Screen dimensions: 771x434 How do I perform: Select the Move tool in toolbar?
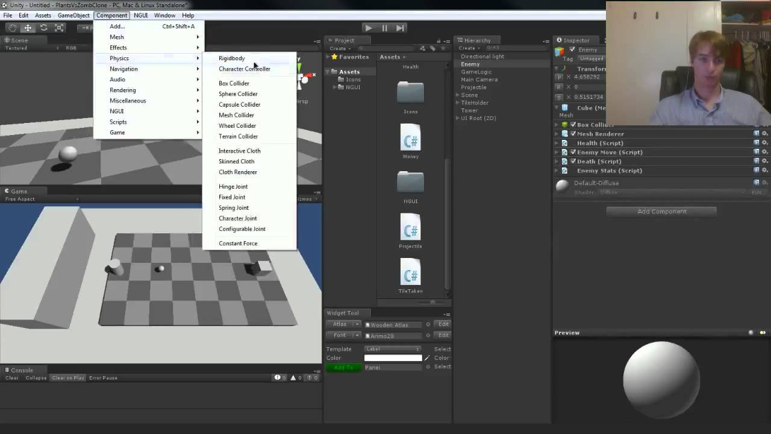point(28,28)
